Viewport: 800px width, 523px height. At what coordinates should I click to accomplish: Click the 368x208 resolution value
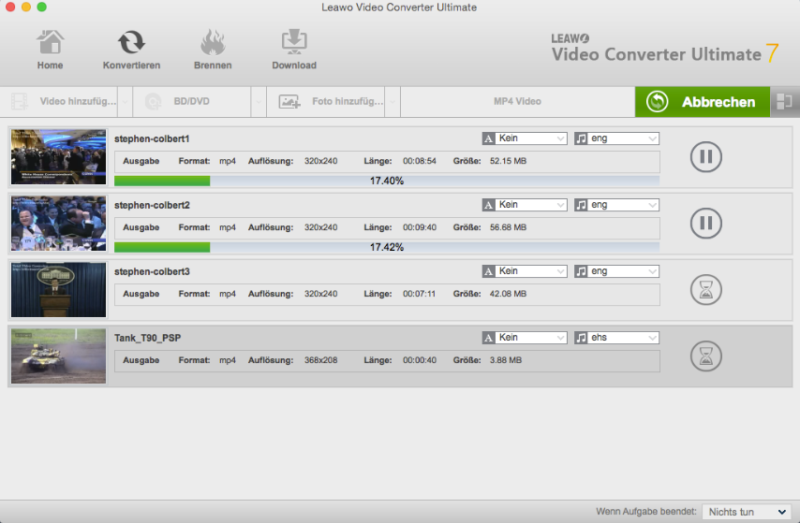(321, 360)
